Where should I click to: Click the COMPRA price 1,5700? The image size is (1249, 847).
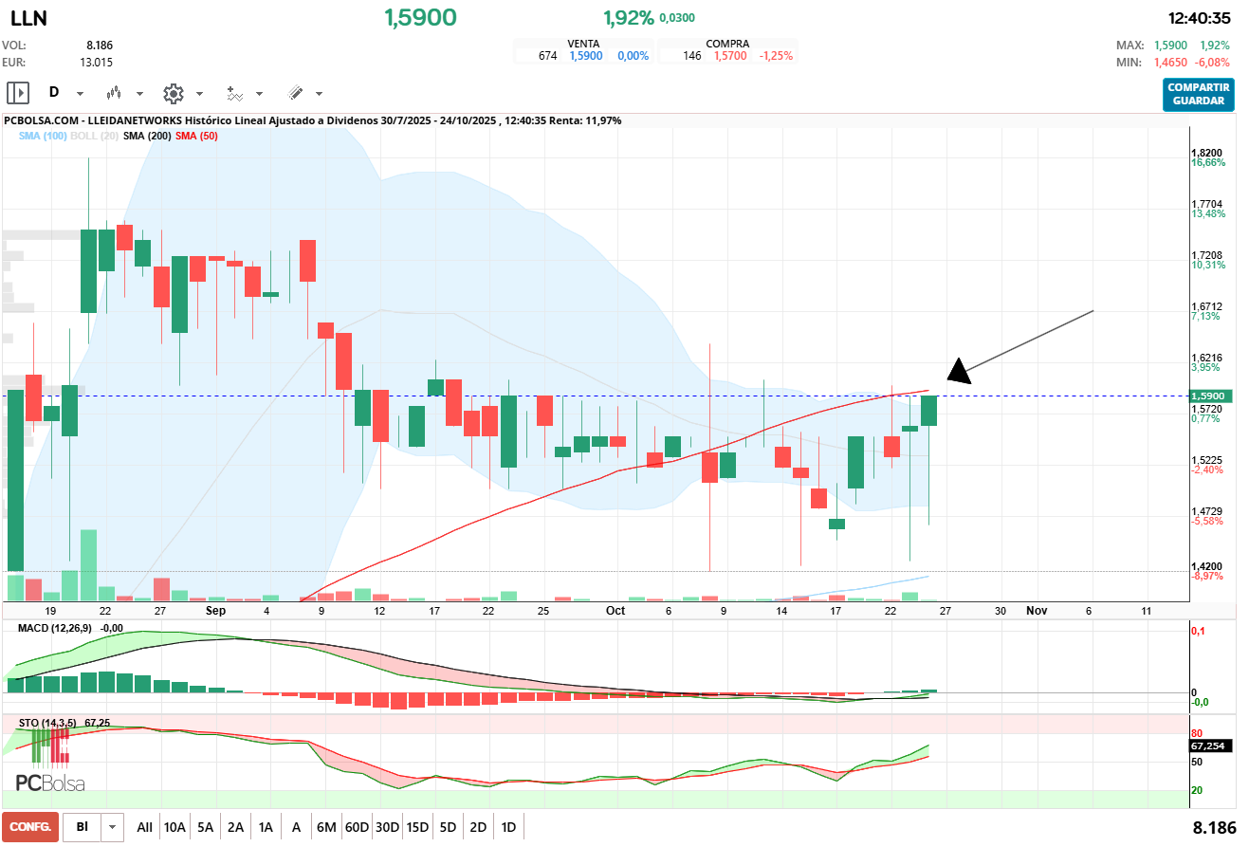click(x=730, y=56)
